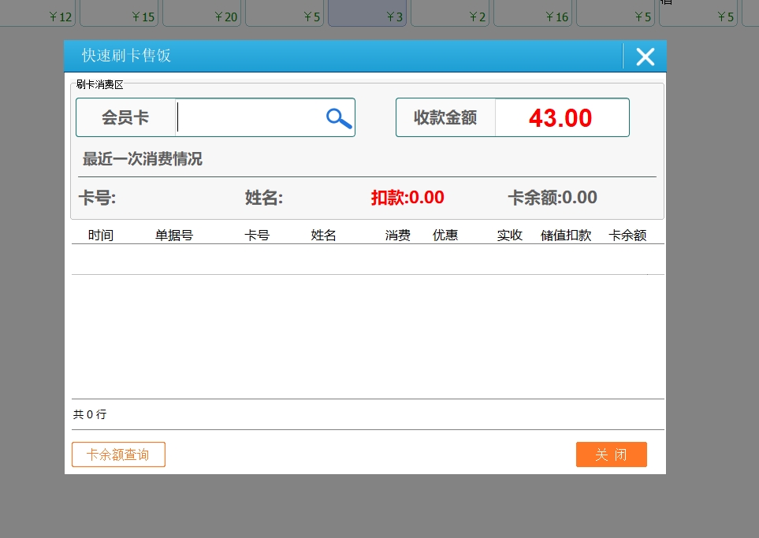759x538 pixels.
Task: Select the 实收 column header
Action: pyautogui.click(x=510, y=236)
